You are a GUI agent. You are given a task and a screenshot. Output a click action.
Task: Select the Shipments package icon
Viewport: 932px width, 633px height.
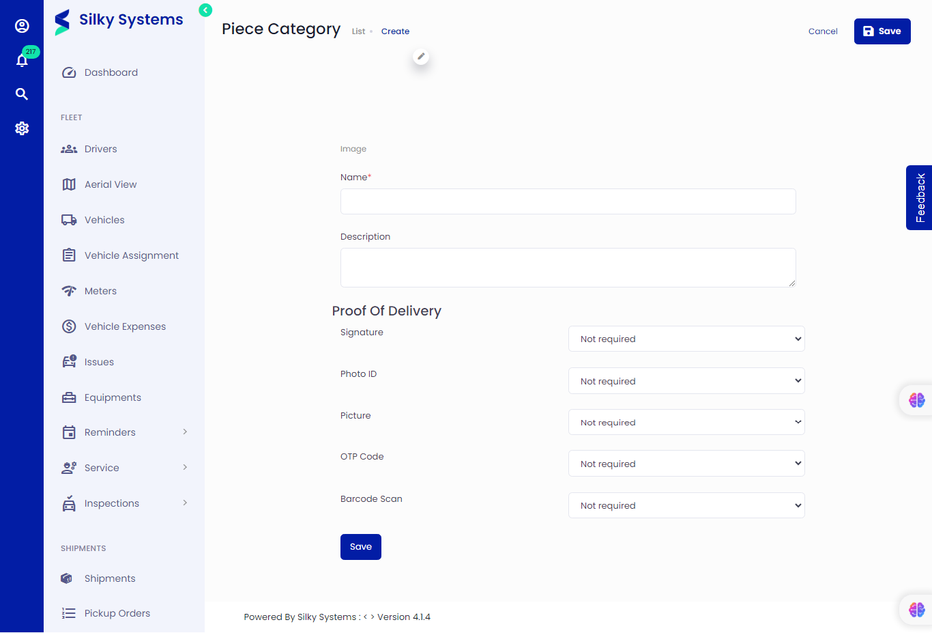click(x=66, y=578)
